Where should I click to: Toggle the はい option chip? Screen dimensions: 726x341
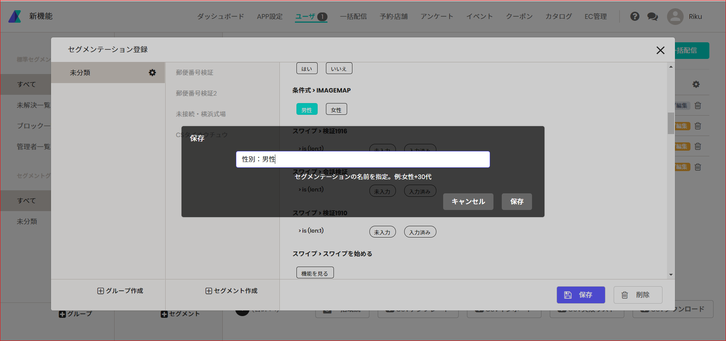point(307,68)
